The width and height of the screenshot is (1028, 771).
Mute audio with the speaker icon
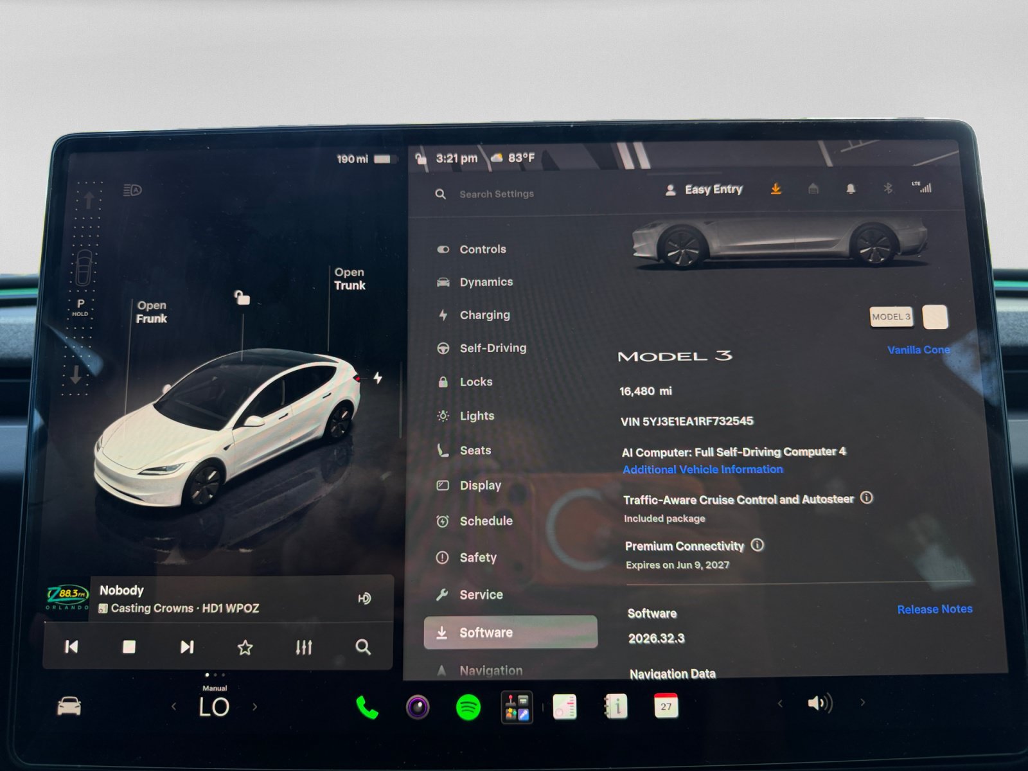(x=820, y=704)
